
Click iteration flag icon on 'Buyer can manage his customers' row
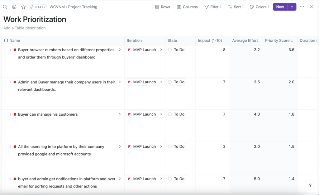[x=129, y=114]
